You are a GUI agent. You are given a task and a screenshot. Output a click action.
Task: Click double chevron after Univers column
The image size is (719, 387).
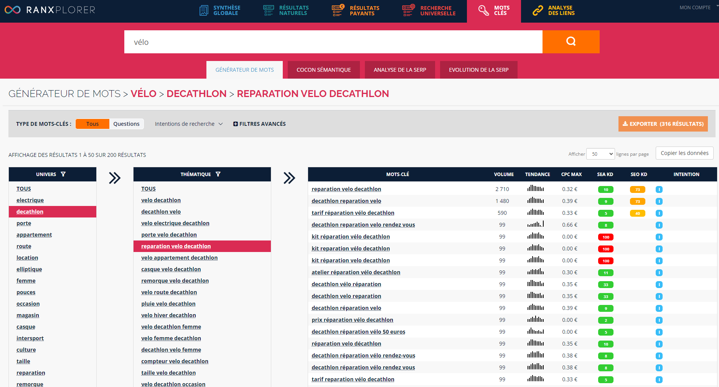(x=115, y=178)
